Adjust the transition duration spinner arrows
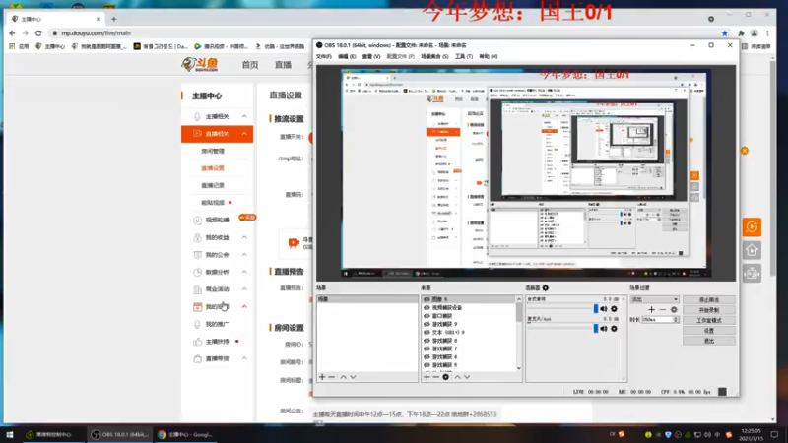Screen dimensions: 788x443 click(676, 319)
